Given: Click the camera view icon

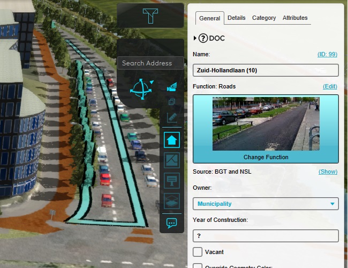Looking at the screenshot, I should pyautogui.click(x=171, y=86).
